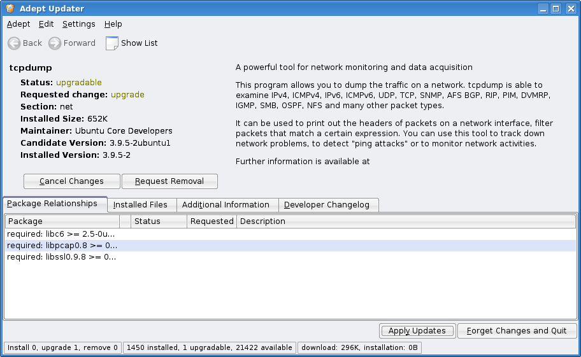
Task: Switch to the Additional Information tab
Action: pos(226,205)
